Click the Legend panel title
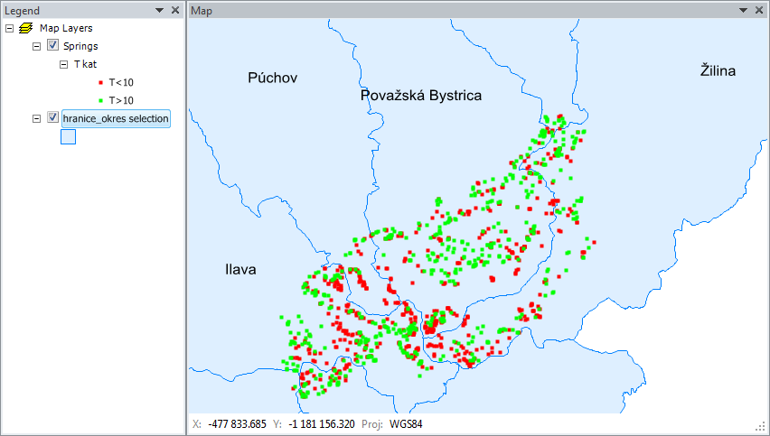The width and height of the screenshot is (770, 436). [x=22, y=11]
